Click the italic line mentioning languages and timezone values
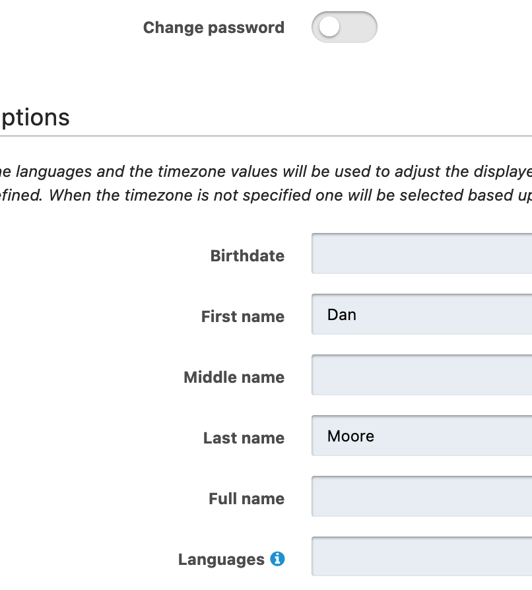The width and height of the screenshot is (532, 590). (264, 172)
